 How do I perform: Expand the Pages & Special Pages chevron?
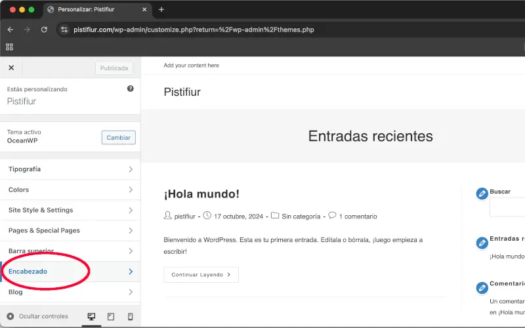click(131, 231)
